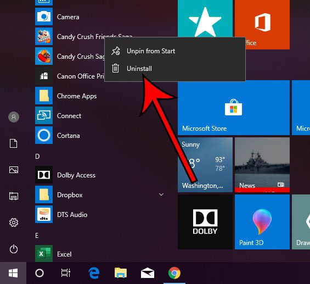310x284 pixels.
Task: Open Cortana circle on the taskbar
Action: coord(40,273)
